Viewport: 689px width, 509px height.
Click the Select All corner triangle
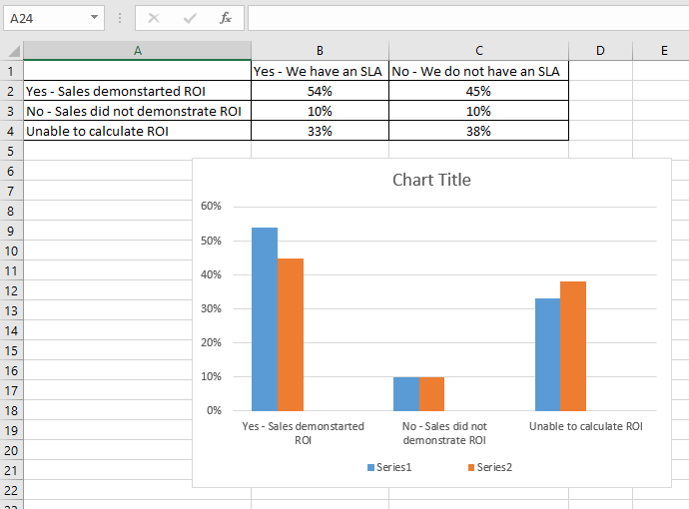pos(12,51)
